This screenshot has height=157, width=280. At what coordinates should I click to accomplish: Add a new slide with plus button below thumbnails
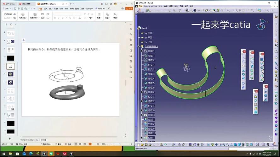point(10,138)
